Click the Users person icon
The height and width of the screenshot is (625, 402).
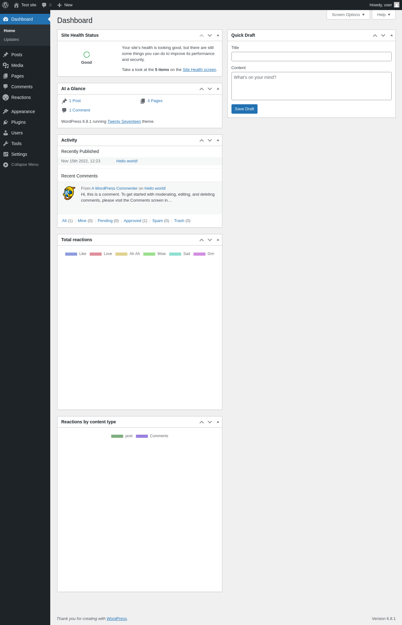(6, 133)
